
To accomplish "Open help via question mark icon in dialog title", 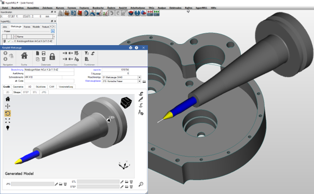I will (136, 48).
